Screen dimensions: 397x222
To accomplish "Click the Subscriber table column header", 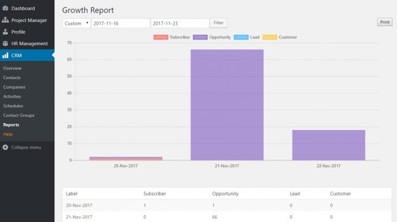I will point(155,194).
